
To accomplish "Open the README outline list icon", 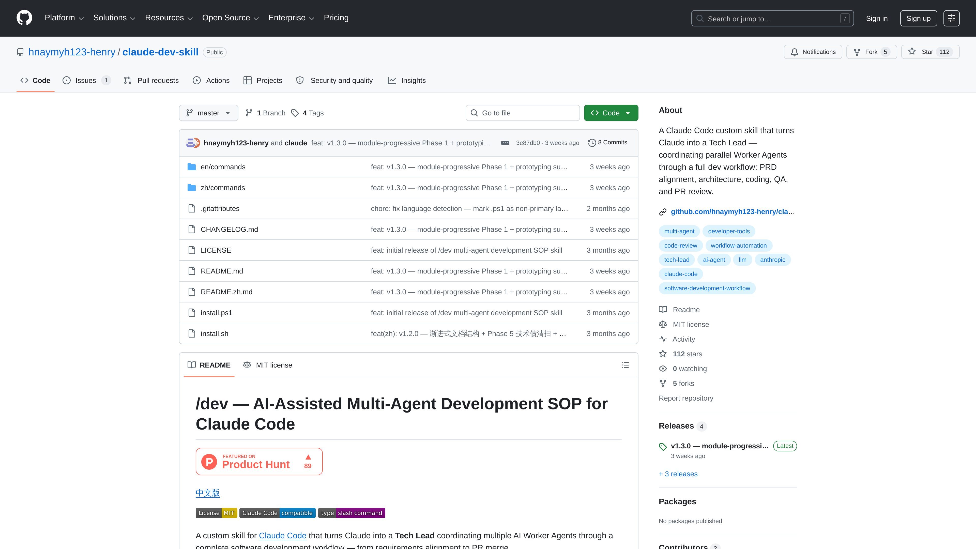I will click(625, 365).
